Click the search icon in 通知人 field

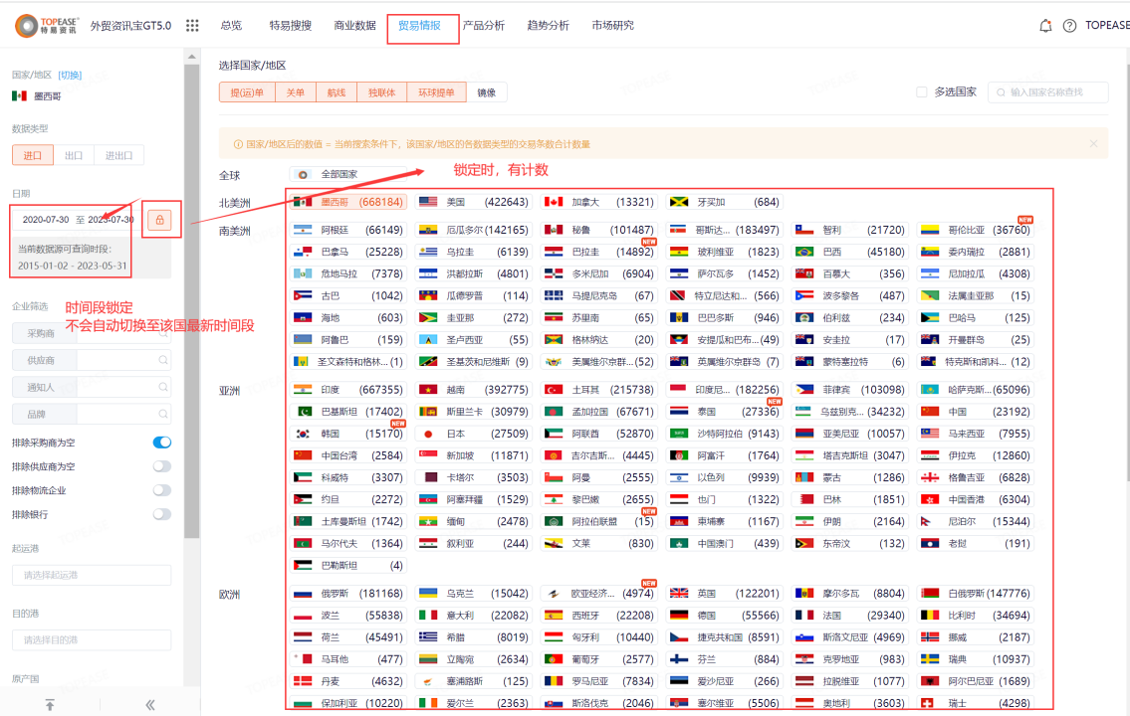(163, 387)
